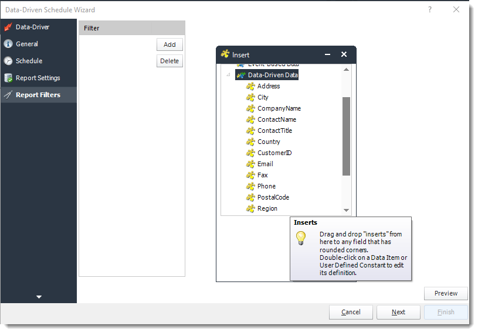Image resolution: width=478 pixels, height=333 pixels.
Task: Click scroll up arrow in Insert tree
Action: tap(346, 70)
